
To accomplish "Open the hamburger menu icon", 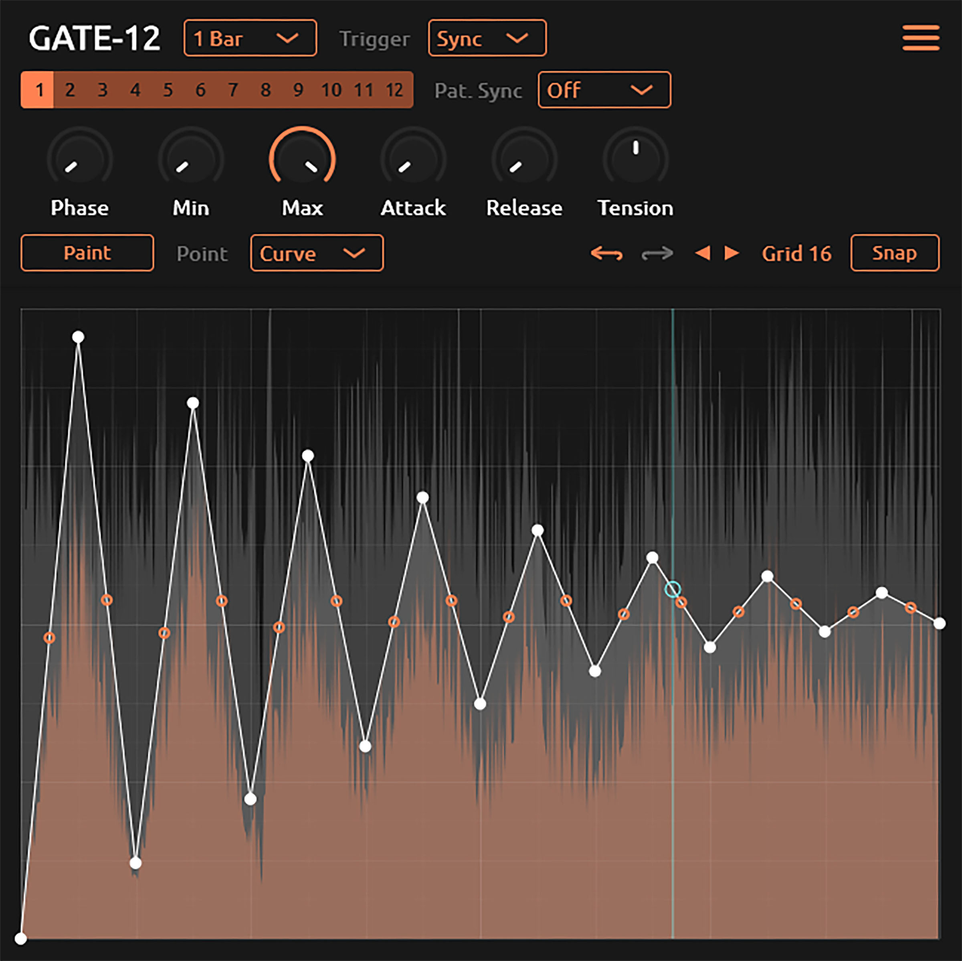I will click(x=920, y=38).
